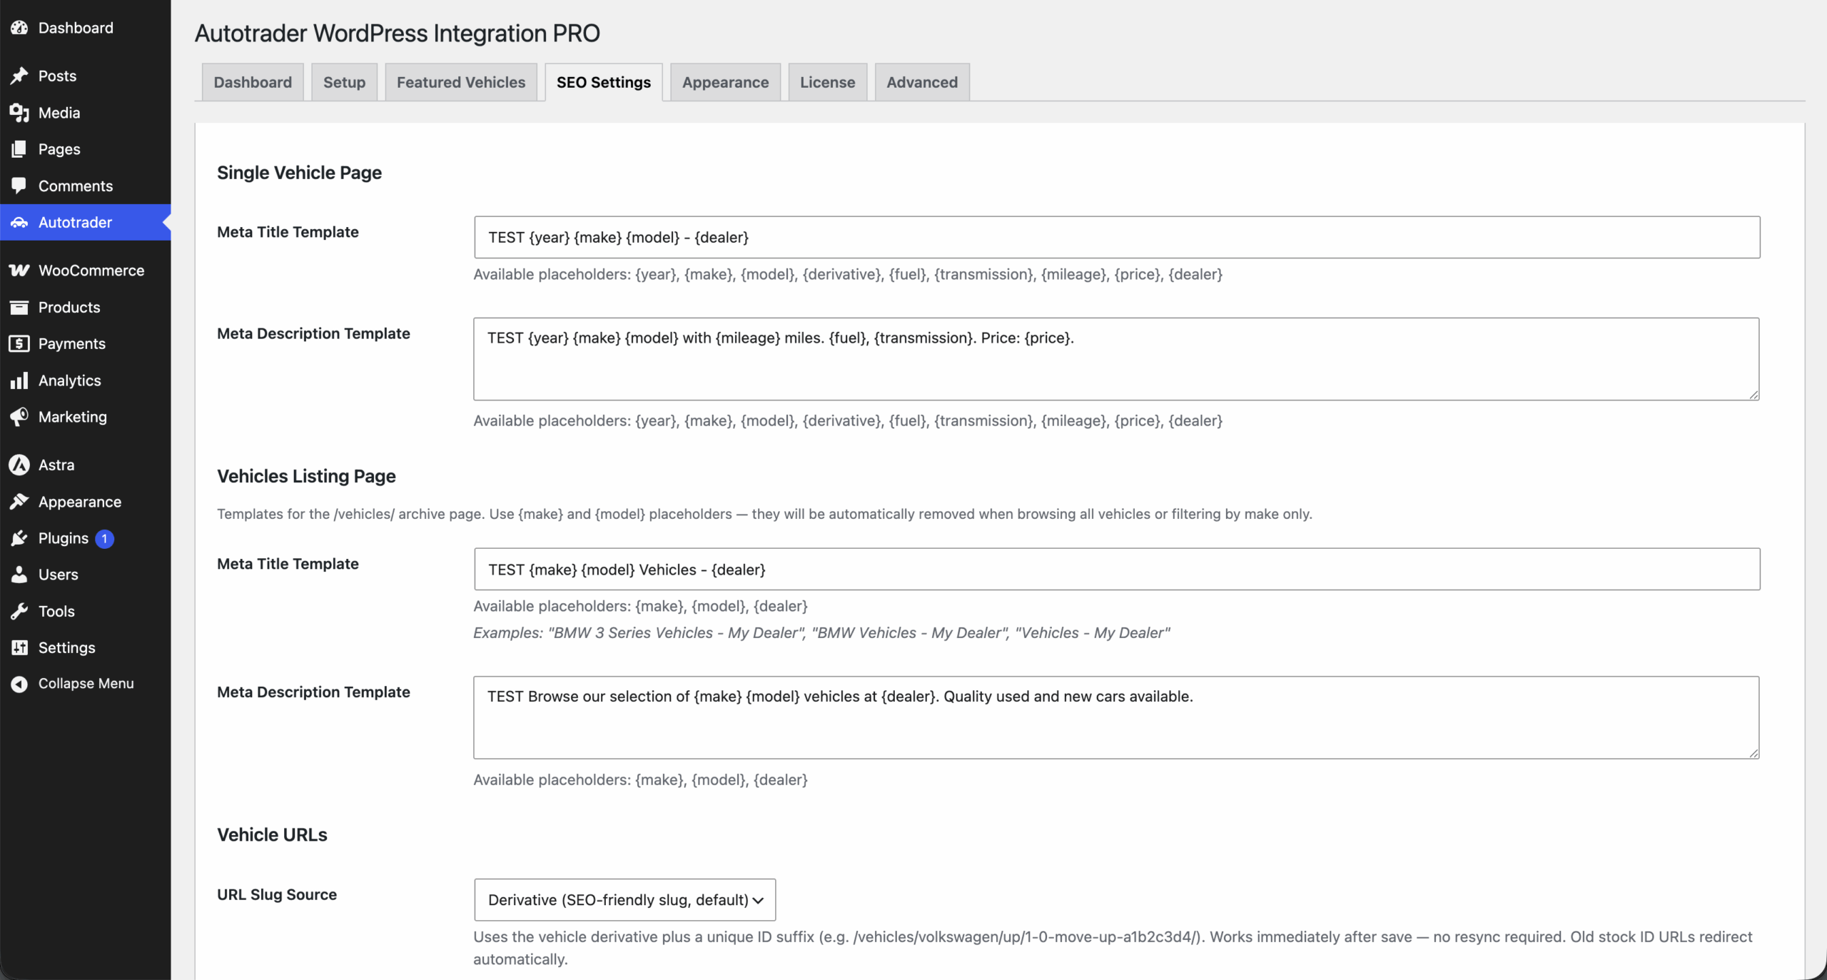Click into Vehicles Listing Meta Description textarea
Image resolution: width=1827 pixels, height=980 pixels.
[x=1116, y=717]
